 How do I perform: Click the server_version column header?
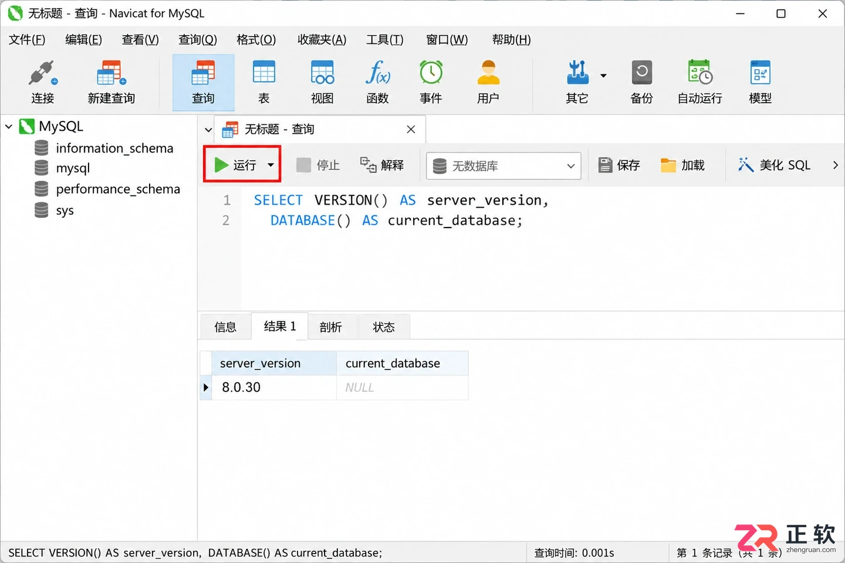[274, 363]
